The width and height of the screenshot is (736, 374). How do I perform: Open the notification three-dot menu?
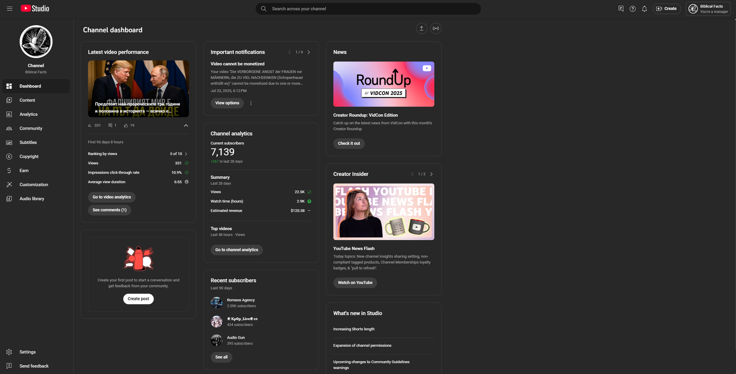(251, 103)
